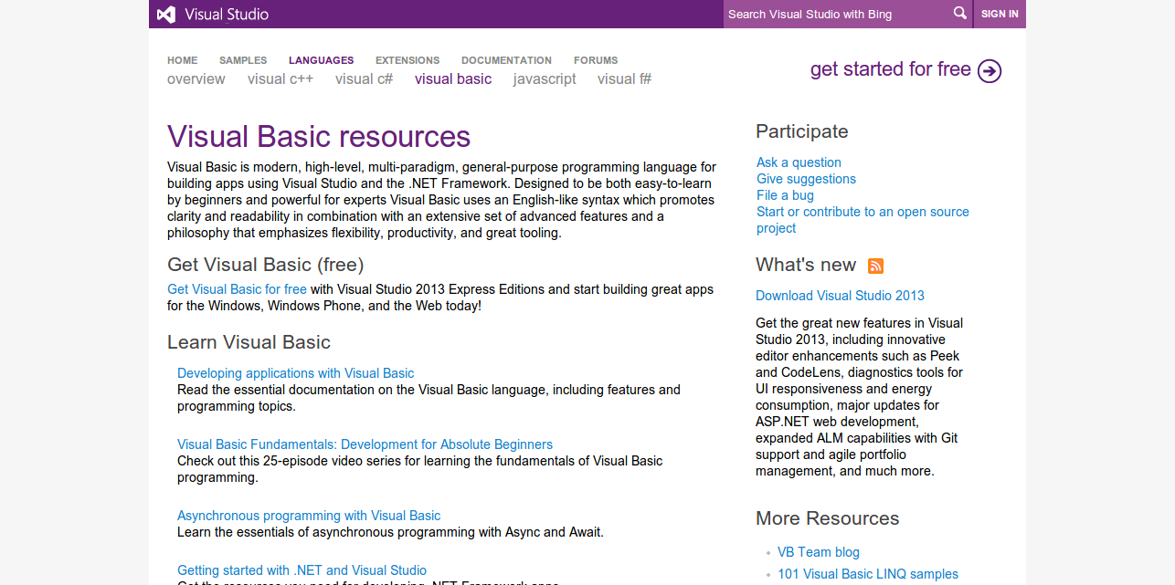Viewport: 1175px width, 585px height.
Task: Click the Learn Visual Basic heading
Action: pos(249,342)
